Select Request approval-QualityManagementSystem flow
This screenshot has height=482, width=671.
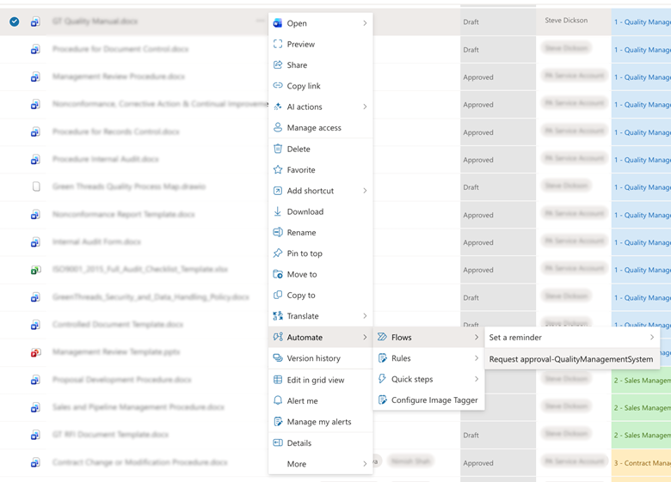570,359
